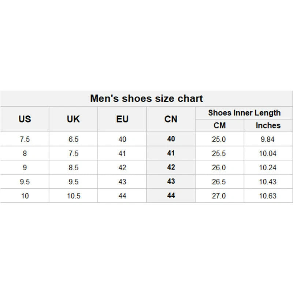This screenshot has width=293, height=293.
Task: Click the EU column header
Action: pos(122,119)
